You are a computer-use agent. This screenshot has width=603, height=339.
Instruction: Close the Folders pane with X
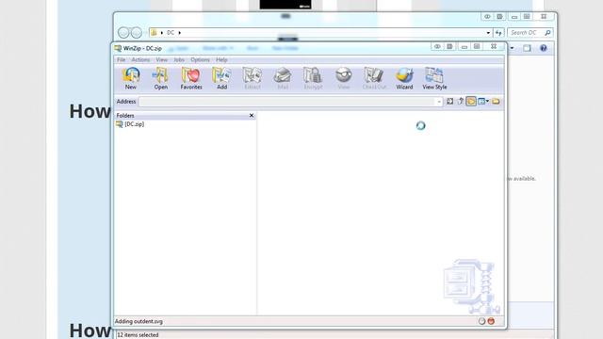pyautogui.click(x=252, y=115)
